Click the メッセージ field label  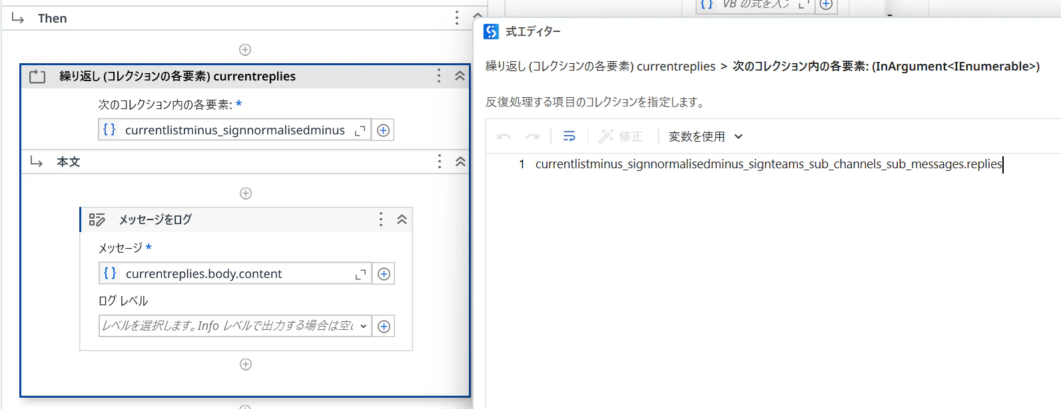click(x=121, y=248)
